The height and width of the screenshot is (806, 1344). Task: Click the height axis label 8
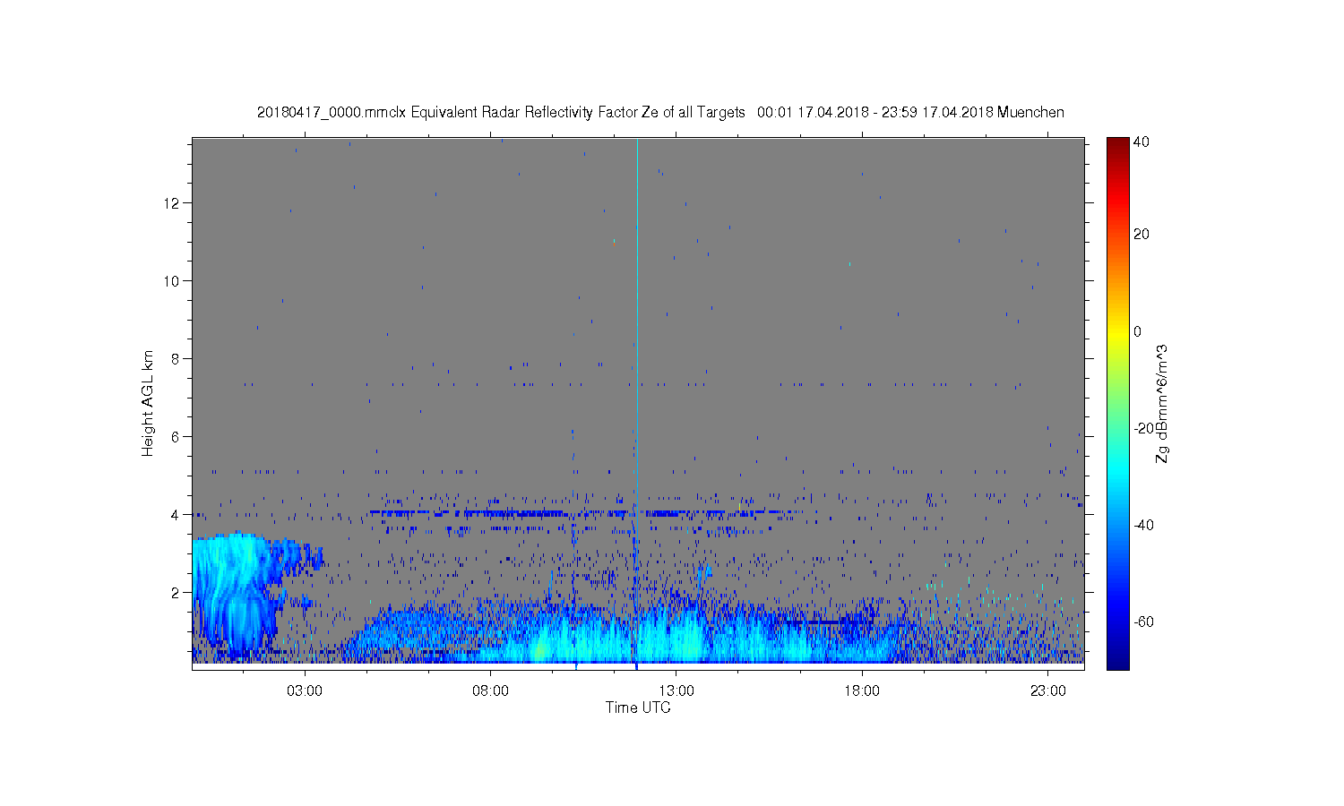[177, 359]
